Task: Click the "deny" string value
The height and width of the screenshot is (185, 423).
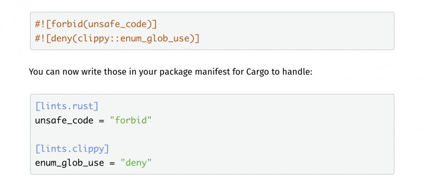Action: tap(136, 163)
